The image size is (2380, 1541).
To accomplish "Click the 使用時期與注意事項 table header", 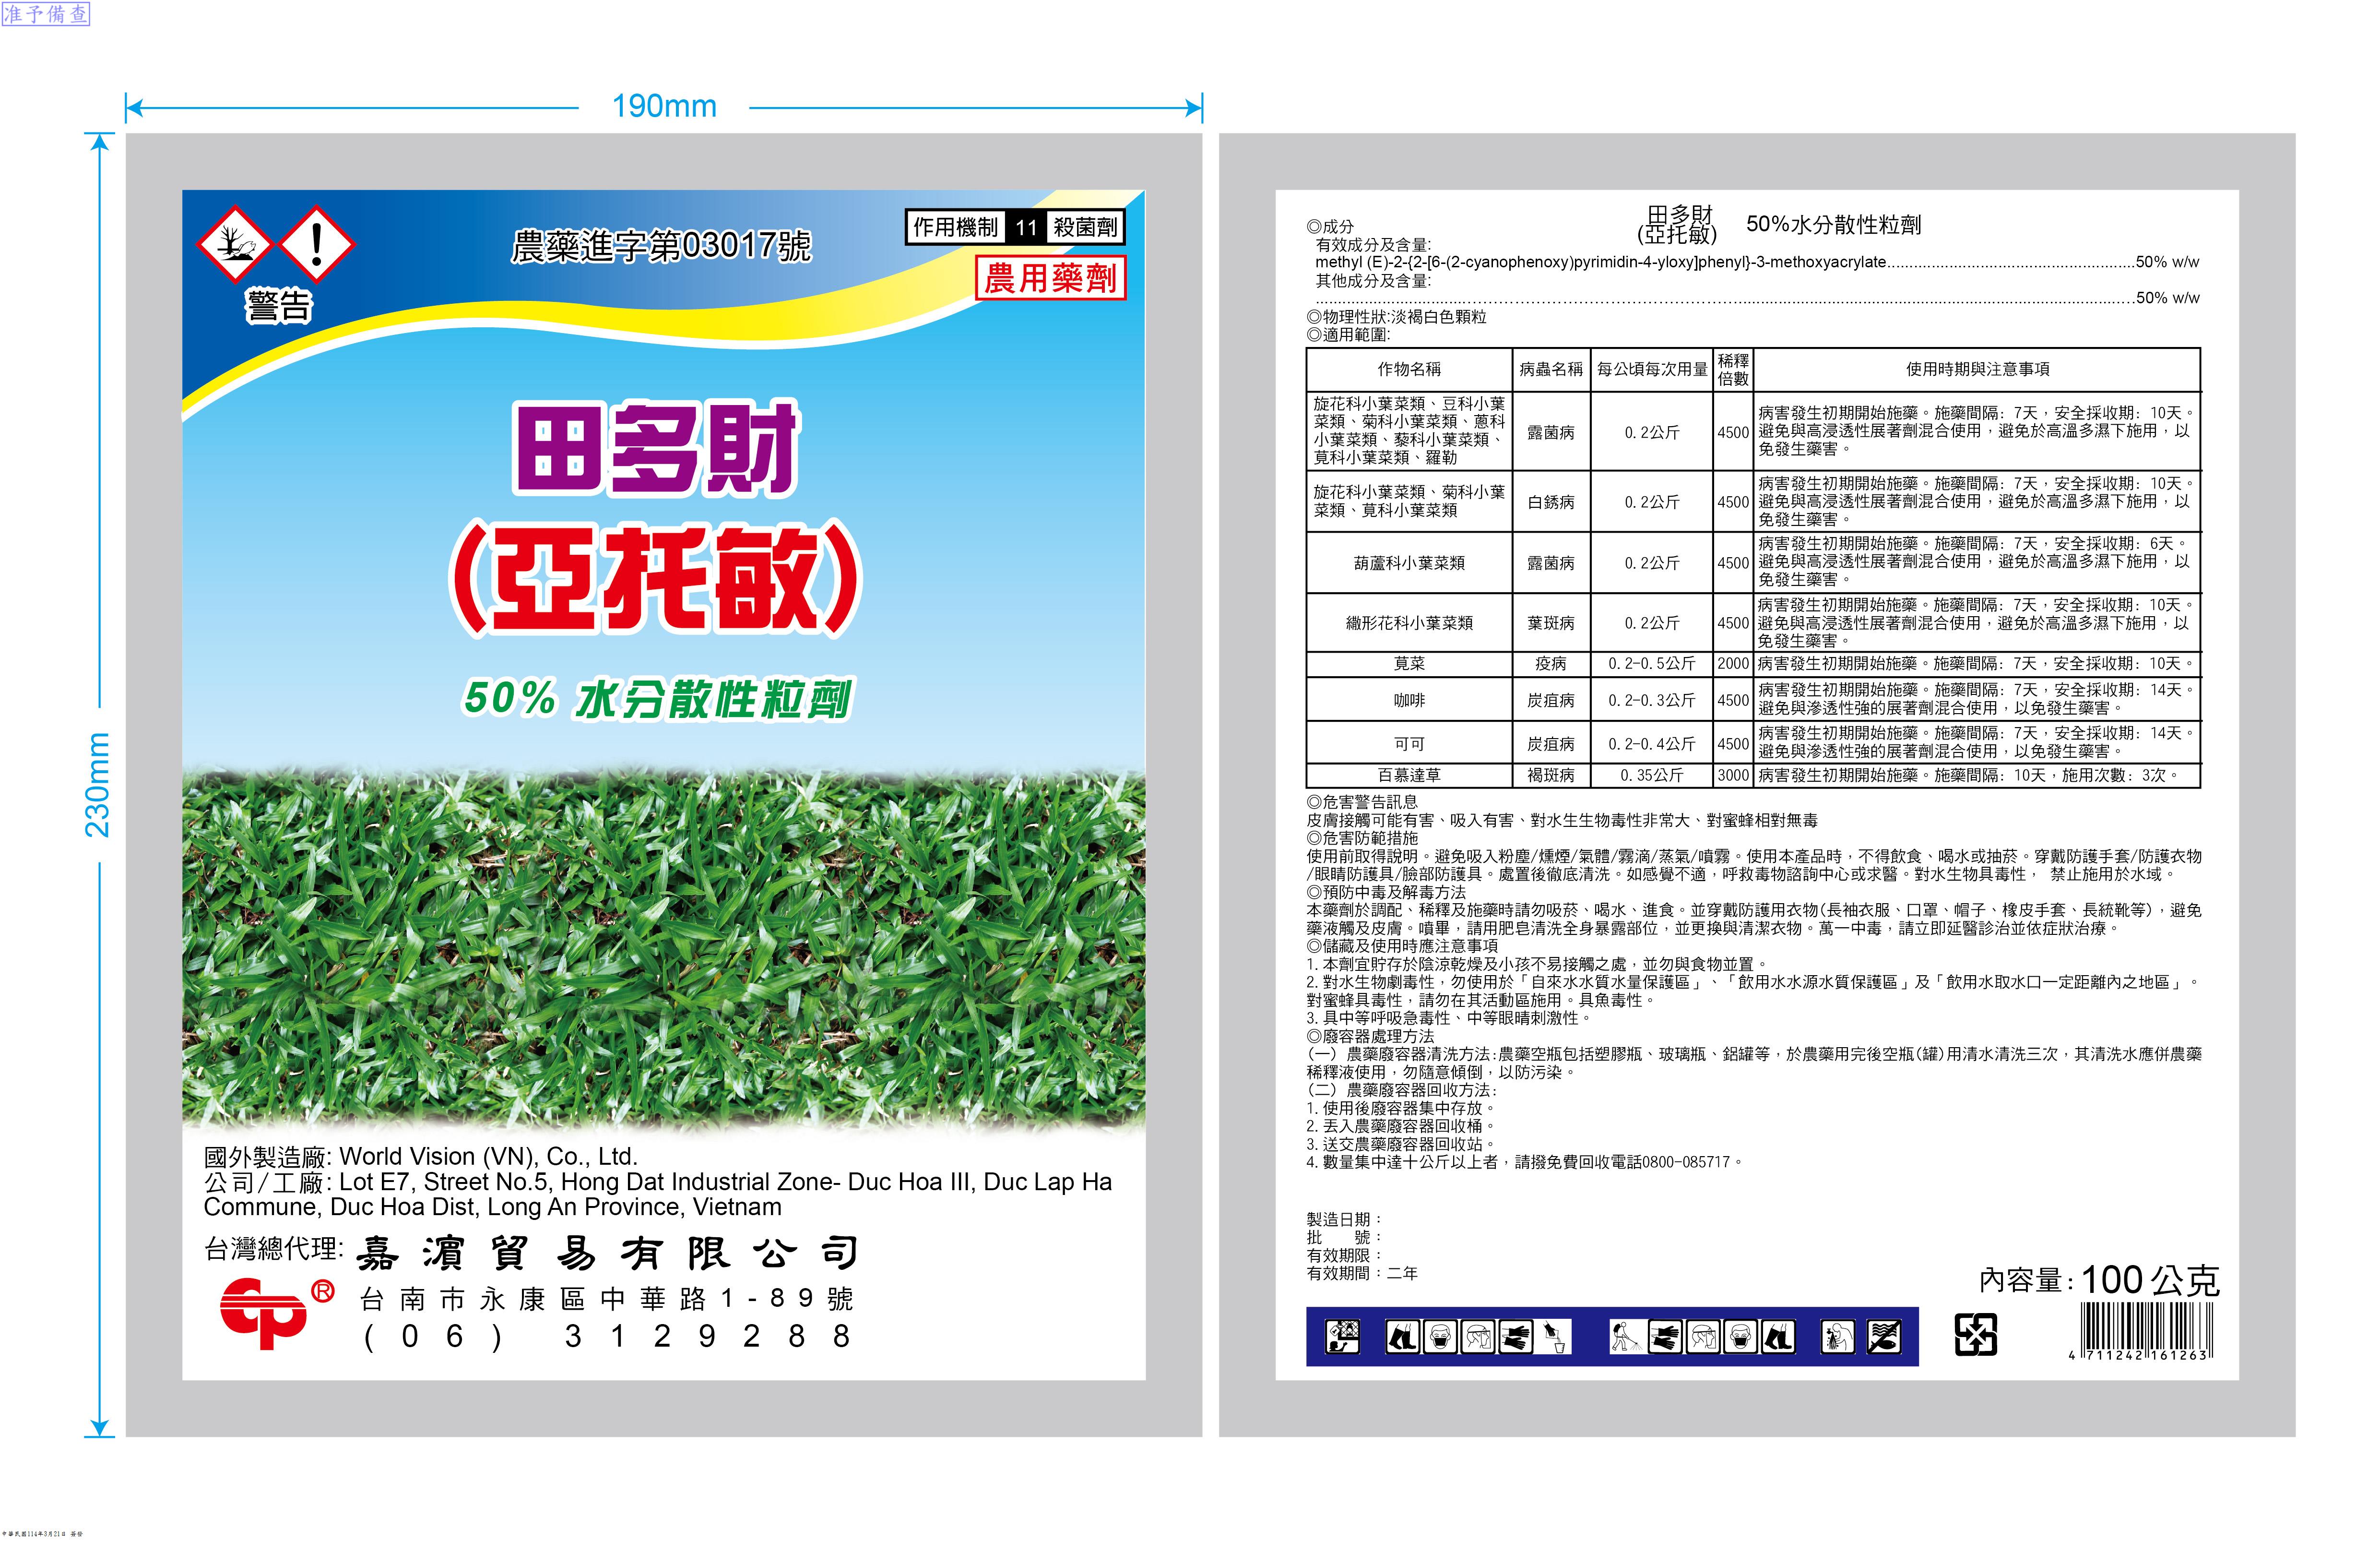I will [1977, 369].
